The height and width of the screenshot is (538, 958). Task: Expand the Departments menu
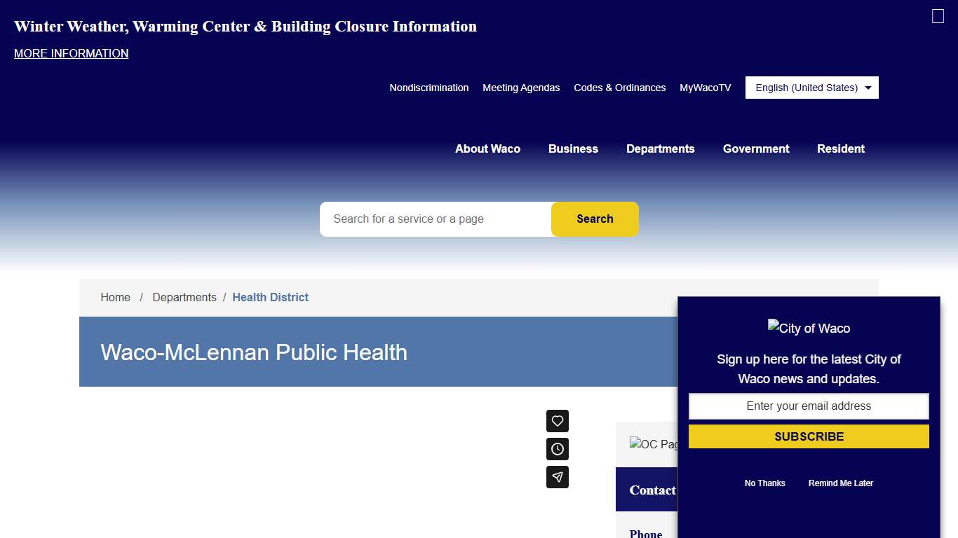pyautogui.click(x=660, y=149)
